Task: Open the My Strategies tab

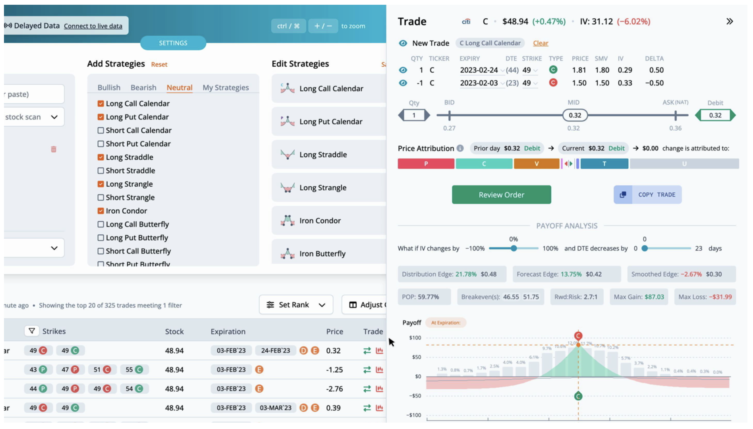Action: (226, 87)
